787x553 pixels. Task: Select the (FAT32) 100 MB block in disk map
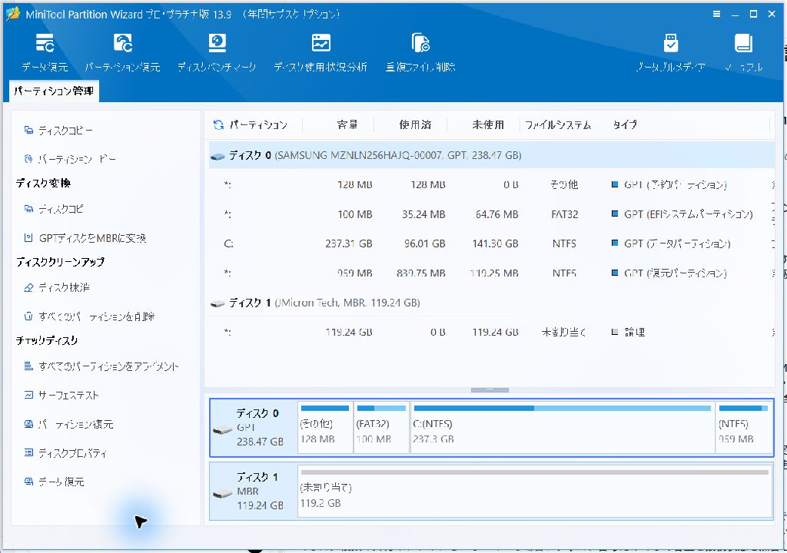coord(381,427)
